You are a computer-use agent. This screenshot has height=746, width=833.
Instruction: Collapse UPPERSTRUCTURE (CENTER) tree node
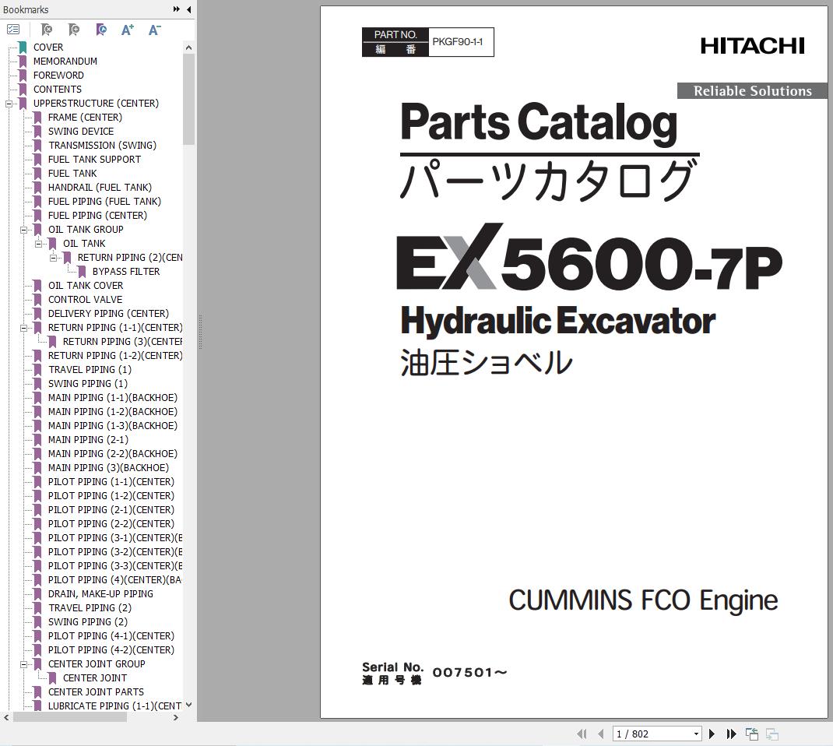(9, 104)
